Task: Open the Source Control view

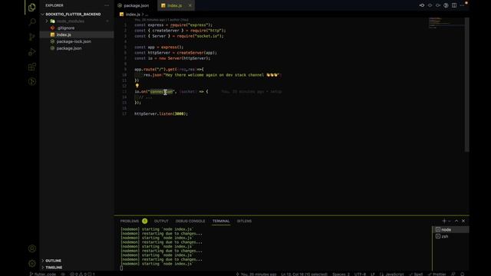Action: [x=31, y=37]
